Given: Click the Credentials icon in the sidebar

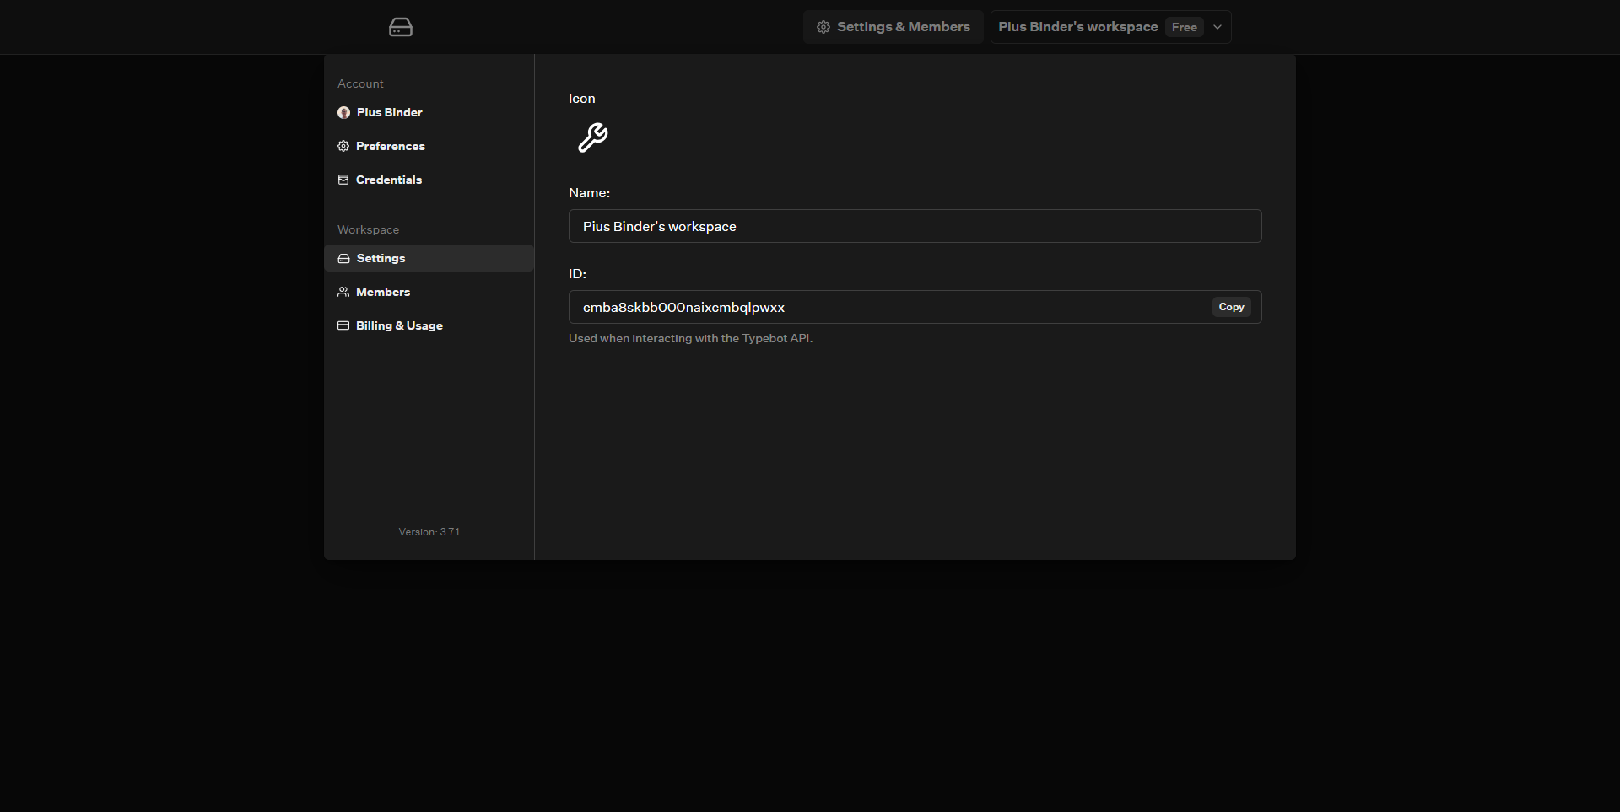Looking at the screenshot, I should (343, 180).
